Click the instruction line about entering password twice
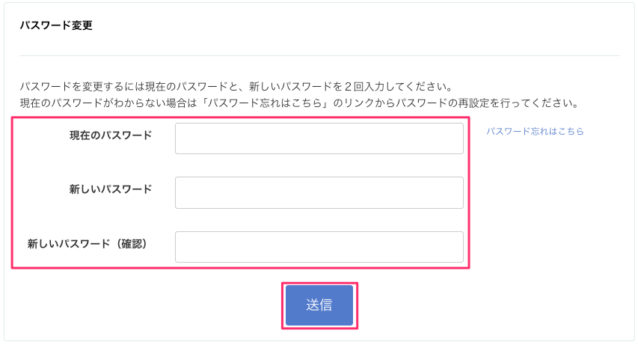The width and height of the screenshot is (638, 345). pos(236,86)
